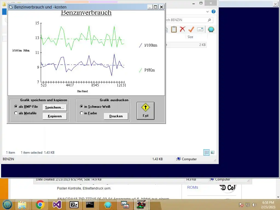Click the Kopieren button
Screen dimensions: 280x210
(x=55, y=116)
